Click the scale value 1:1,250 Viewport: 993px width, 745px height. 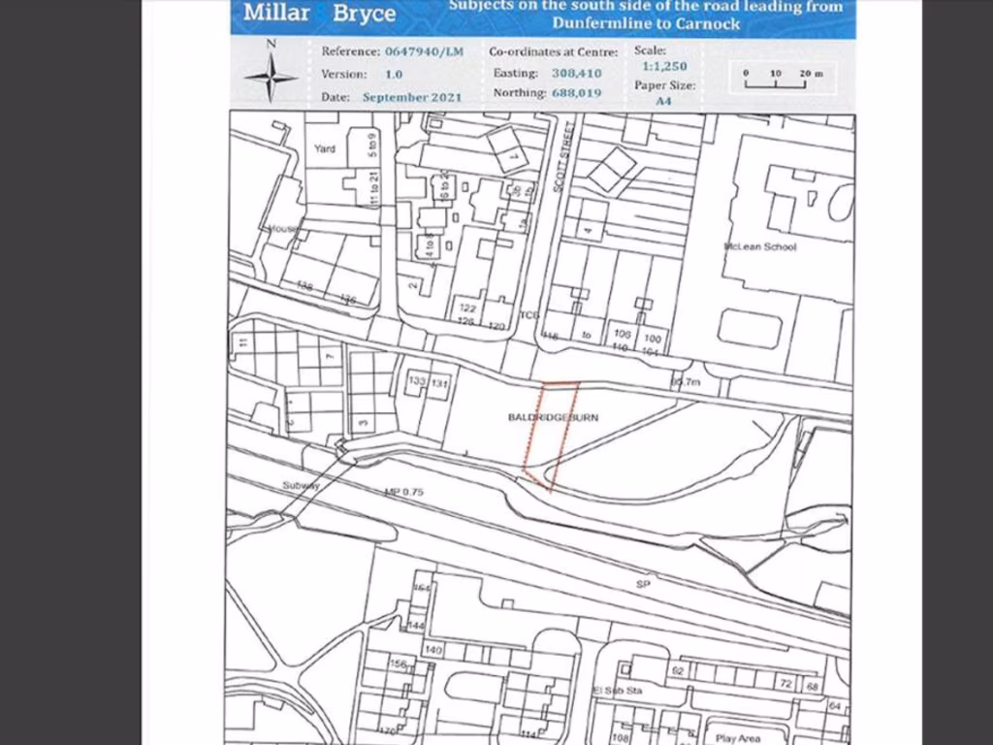tap(664, 67)
